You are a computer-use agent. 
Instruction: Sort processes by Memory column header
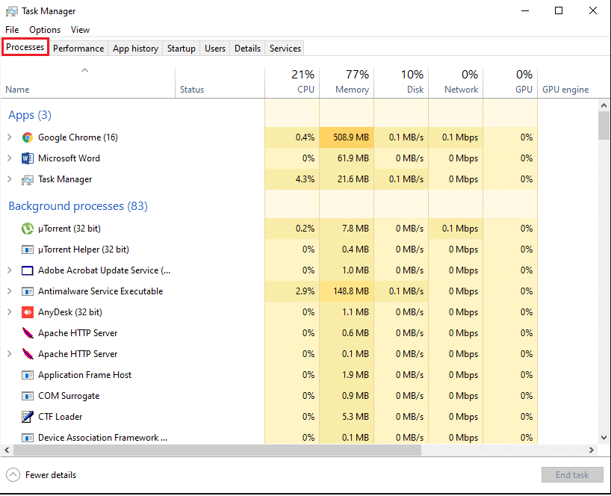[347, 82]
